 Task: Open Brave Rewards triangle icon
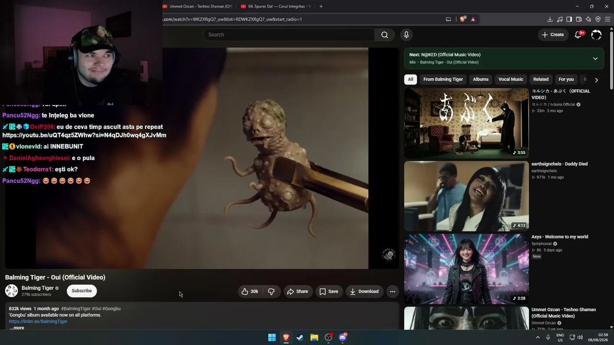pyautogui.click(x=473, y=19)
